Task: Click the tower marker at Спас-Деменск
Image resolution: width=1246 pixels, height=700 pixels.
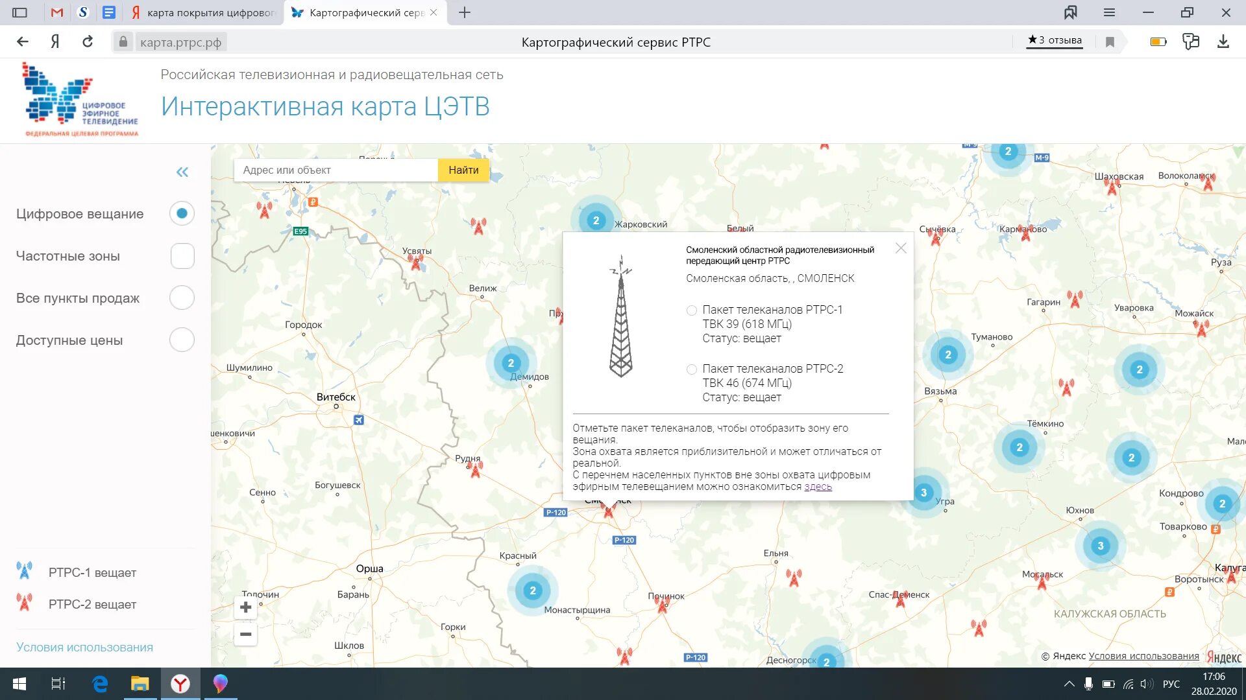Action: (899, 598)
